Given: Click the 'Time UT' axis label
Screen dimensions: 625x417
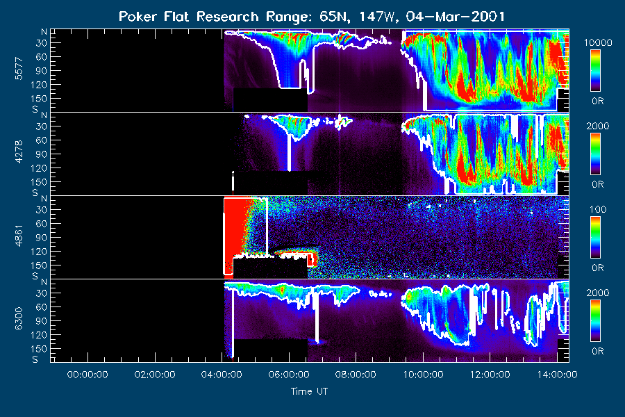Looking at the screenshot, I should point(309,391).
